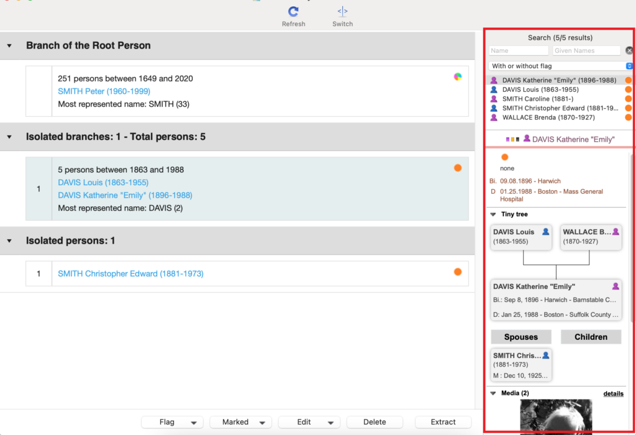This screenshot has width=636, height=435.
Task: Open the Flag dropdown button
Action: point(172,422)
